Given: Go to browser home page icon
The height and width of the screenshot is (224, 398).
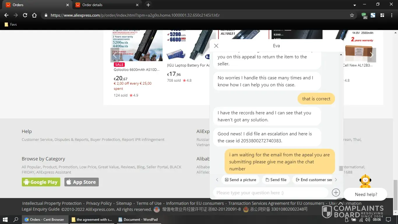Looking at the screenshot, I should click(x=34, y=15).
